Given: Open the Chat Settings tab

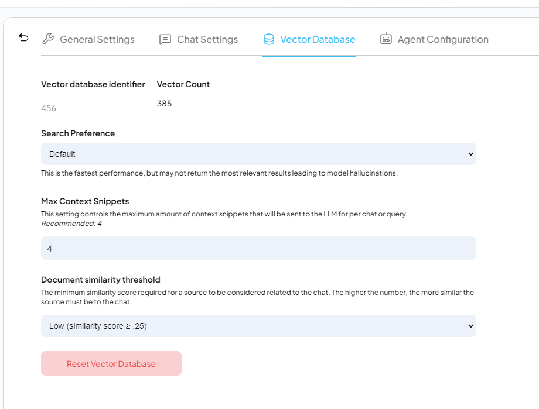Looking at the screenshot, I should 207,39.
